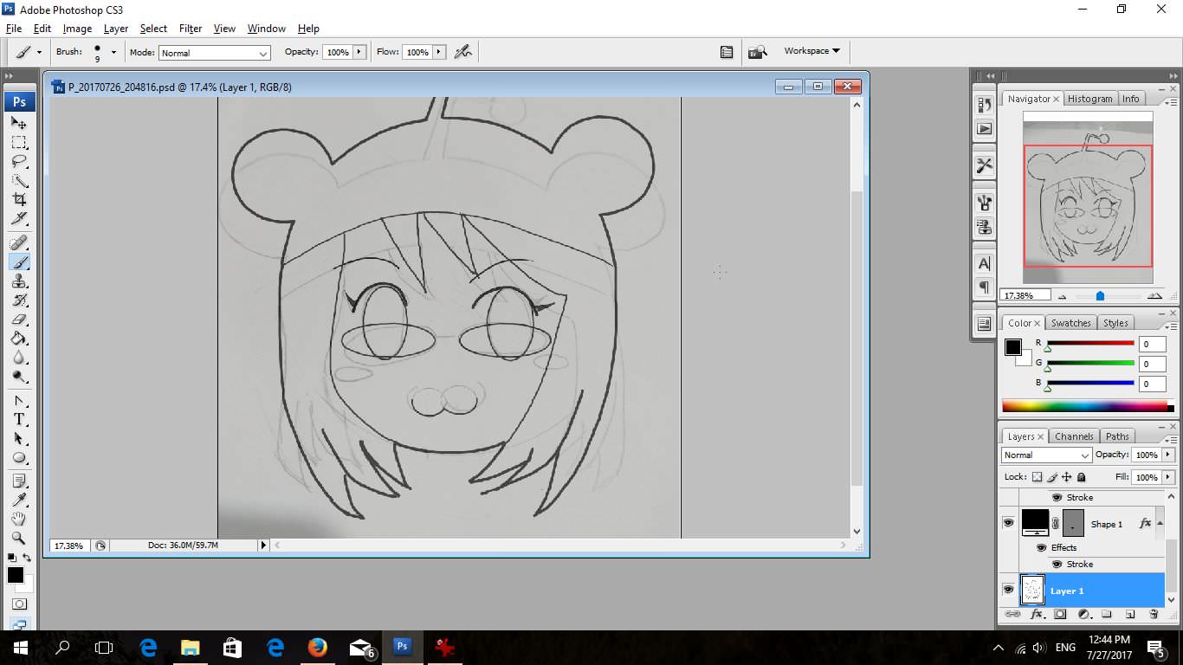
Task: Hide Layer 1 with its eye icon
Action: (1008, 590)
